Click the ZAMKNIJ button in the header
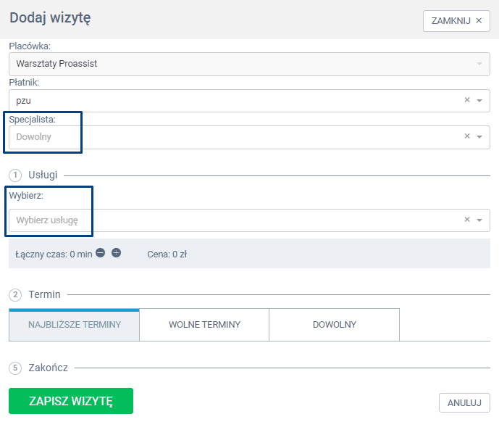The image size is (499, 443). 456,20
